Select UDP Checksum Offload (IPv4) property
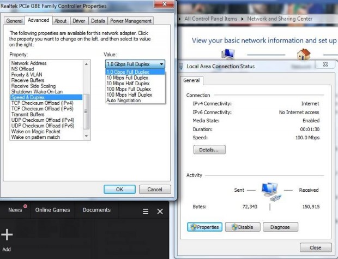 tap(43, 120)
